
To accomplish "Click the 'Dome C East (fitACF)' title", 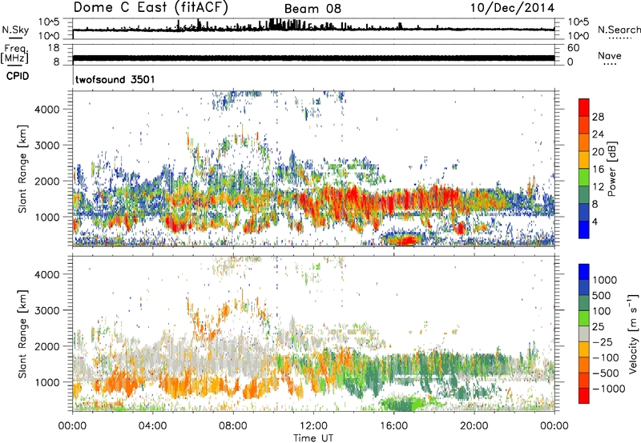I will [151, 8].
